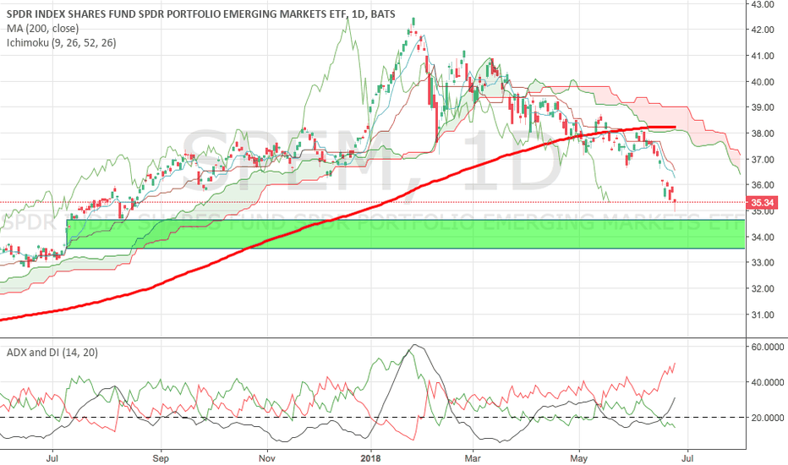Click the Sep time axis label
This screenshot has height=465, width=788.
(x=161, y=458)
